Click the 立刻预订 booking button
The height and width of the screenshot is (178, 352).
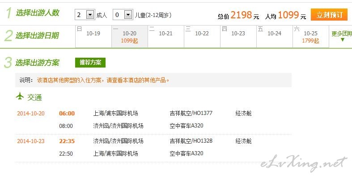pos(329,15)
